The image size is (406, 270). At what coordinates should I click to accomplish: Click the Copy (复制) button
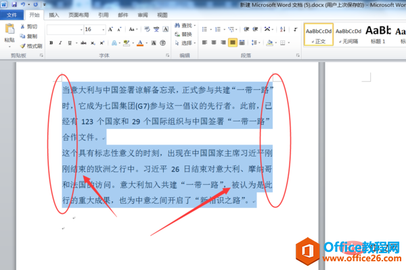point(29,36)
